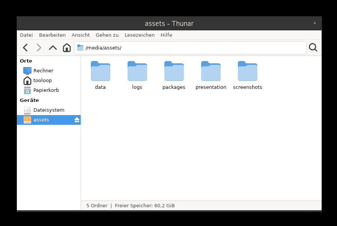Open the screenshots folder
Screen dimensions: 337x226
(247, 71)
